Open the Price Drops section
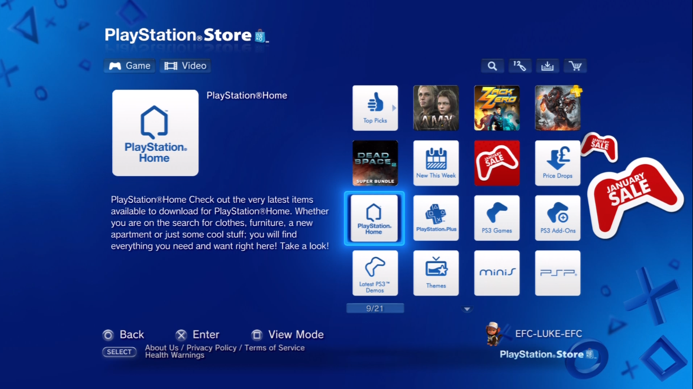This screenshot has height=389, width=693. click(557, 163)
